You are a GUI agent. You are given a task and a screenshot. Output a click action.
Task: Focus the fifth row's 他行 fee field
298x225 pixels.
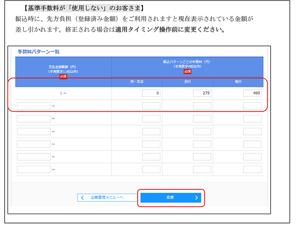[x=253, y=144]
